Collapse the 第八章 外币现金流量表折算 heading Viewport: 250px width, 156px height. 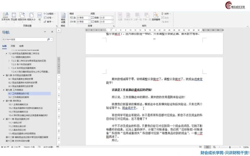pyautogui.click(x=4, y=76)
